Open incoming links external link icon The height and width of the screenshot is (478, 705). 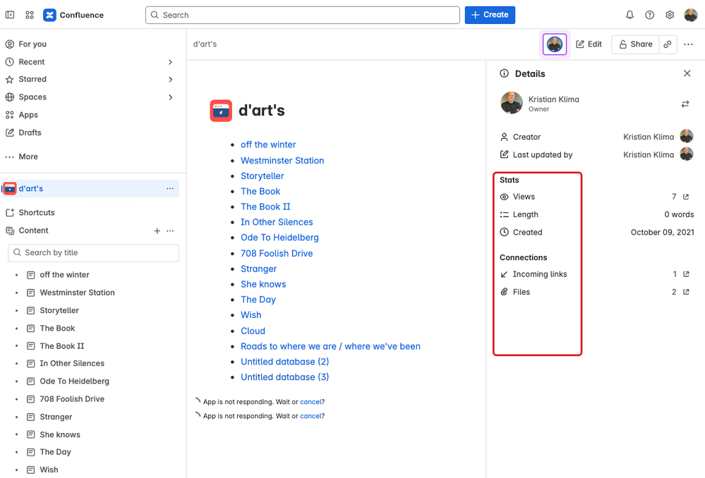click(686, 274)
